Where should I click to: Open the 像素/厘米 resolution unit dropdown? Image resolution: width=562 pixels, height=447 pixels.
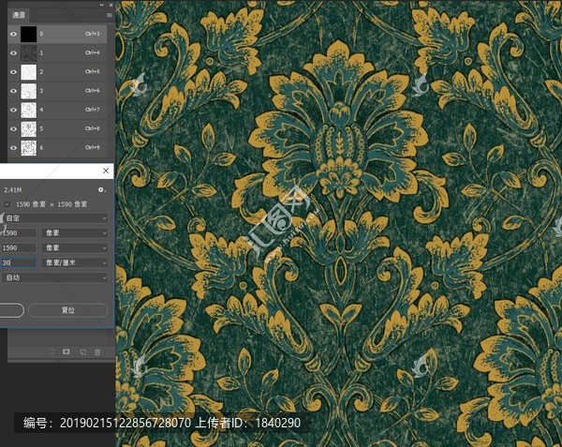pyautogui.click(x=75, y=262)
